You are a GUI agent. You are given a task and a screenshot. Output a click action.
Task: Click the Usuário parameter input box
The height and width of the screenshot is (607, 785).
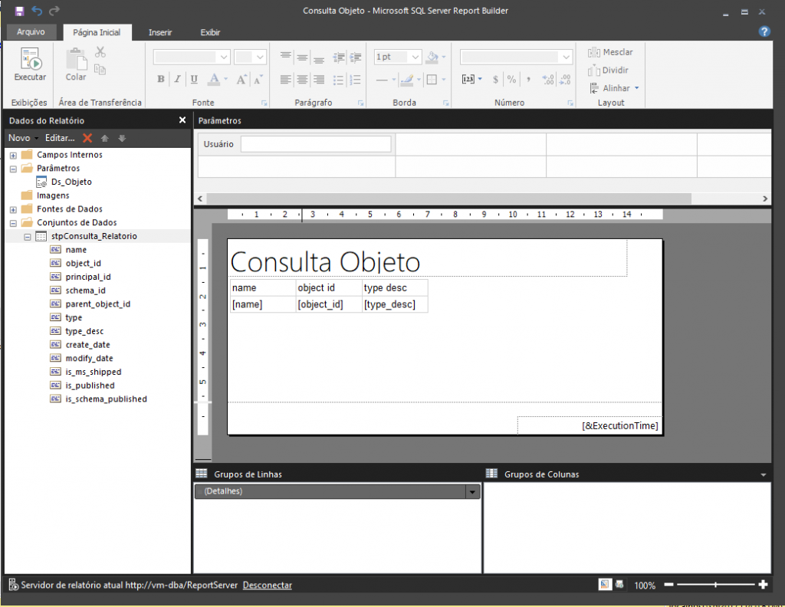tap(316, 144)
